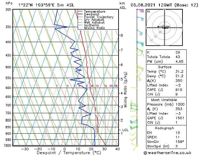Click the Surface section heading

(165, 67)
